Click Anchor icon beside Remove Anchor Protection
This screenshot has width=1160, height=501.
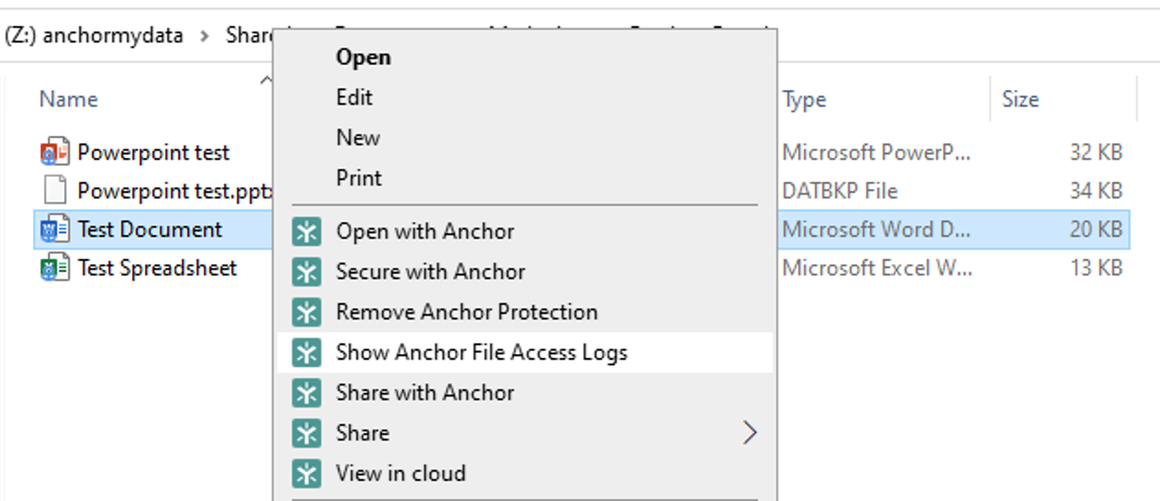click(x=307, y=313)
